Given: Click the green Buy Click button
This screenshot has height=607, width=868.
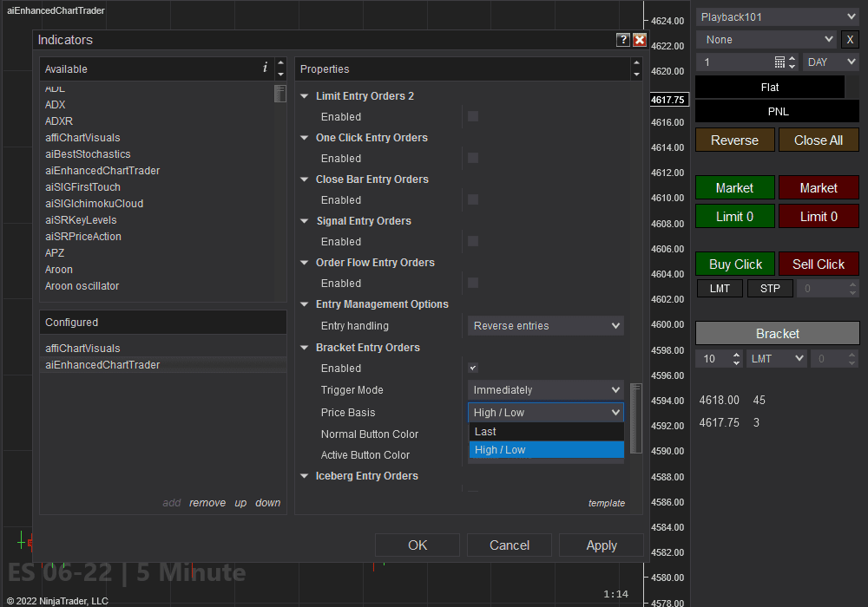Looking at the screenshot, I should coord(734,264).
